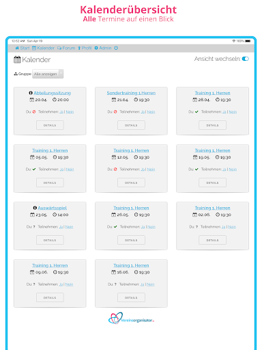The image size is (262, 350).
Task: Click red declined icon on 12.05. card
Action: (x=115, y=170)
